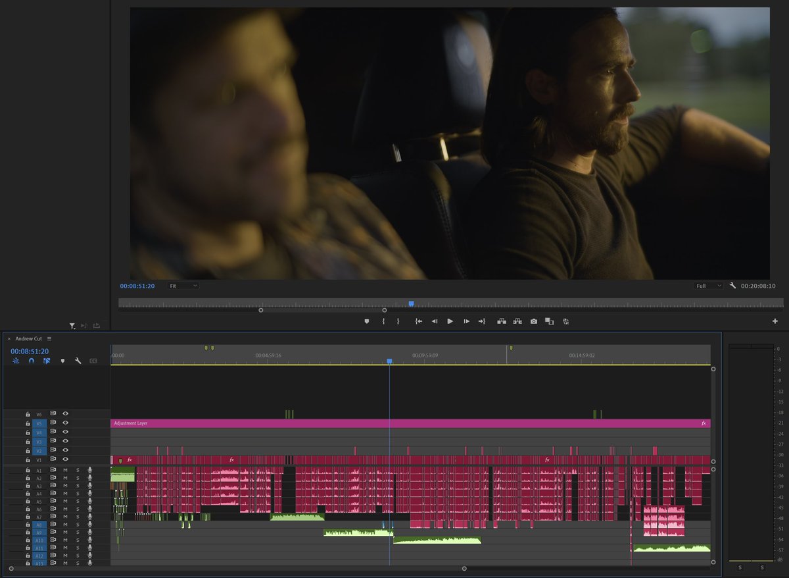789x578 pixels.
Task: Open the Full playback resolution dropdown
Action: tap(709, 286)
